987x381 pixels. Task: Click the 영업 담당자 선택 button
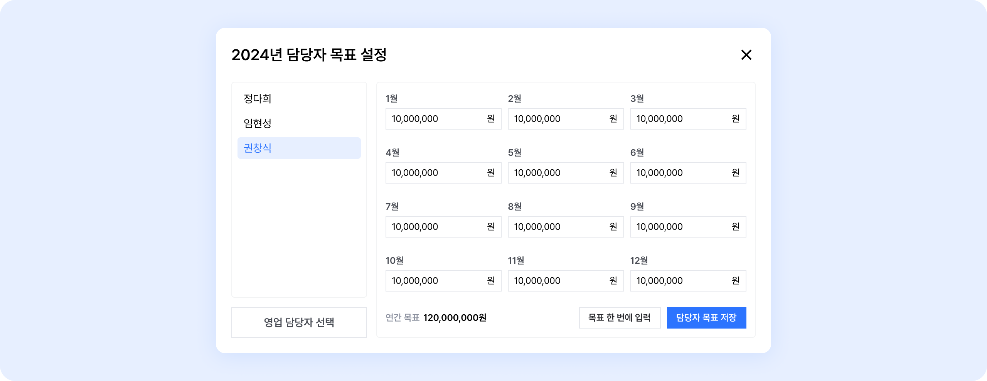(x=299, y=322)
